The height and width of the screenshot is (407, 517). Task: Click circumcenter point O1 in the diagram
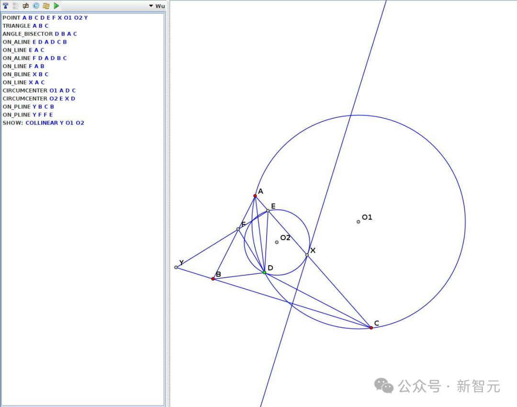click(359, 222)
